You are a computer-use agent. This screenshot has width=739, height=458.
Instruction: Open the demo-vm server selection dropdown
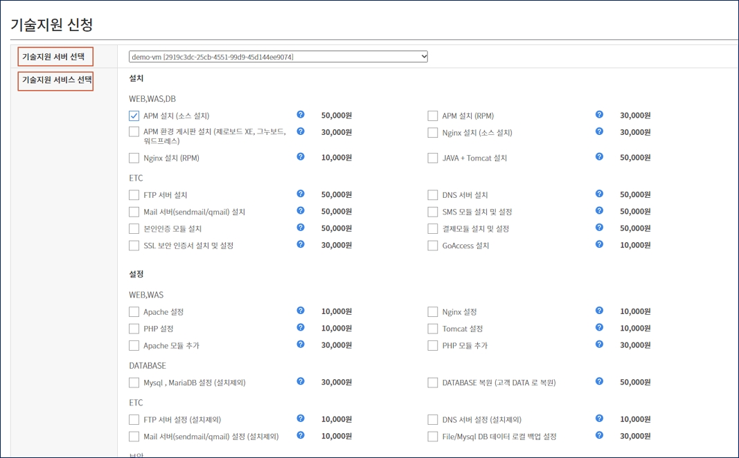pos(278,57)
